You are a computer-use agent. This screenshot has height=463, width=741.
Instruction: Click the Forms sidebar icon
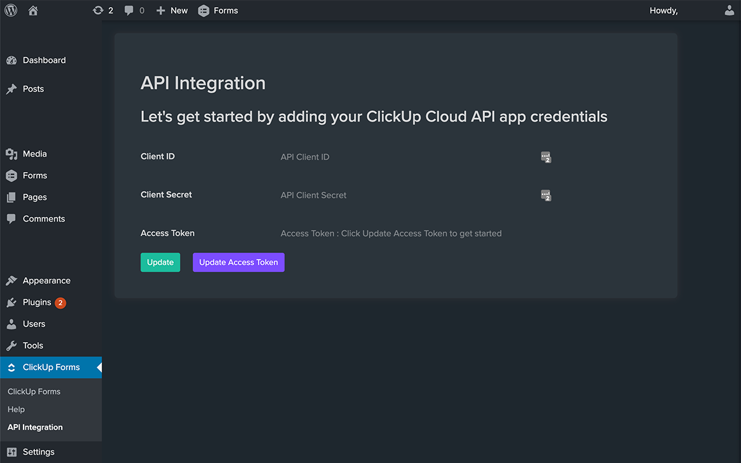pos(11,176)
